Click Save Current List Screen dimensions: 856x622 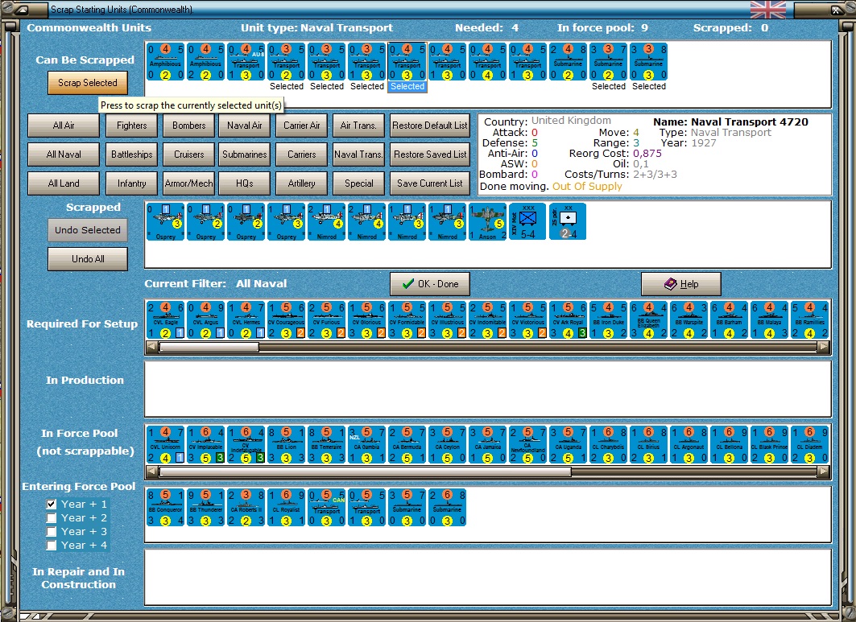point(429,183)
